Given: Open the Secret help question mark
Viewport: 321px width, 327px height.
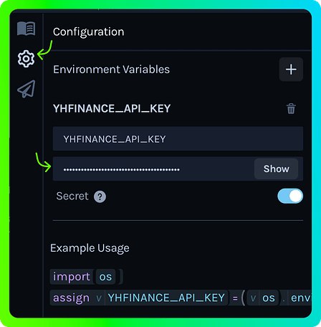Looking at the screenshot, I should tap(100, 196).
